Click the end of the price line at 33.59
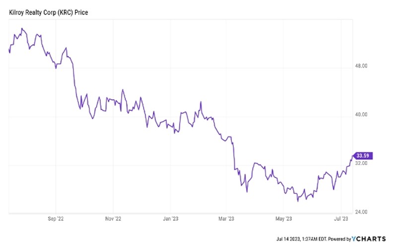This screenshot has height=248, width=397. 351,156
